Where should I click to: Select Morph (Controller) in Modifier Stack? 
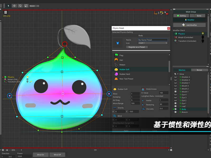click(x=186, y=37)
